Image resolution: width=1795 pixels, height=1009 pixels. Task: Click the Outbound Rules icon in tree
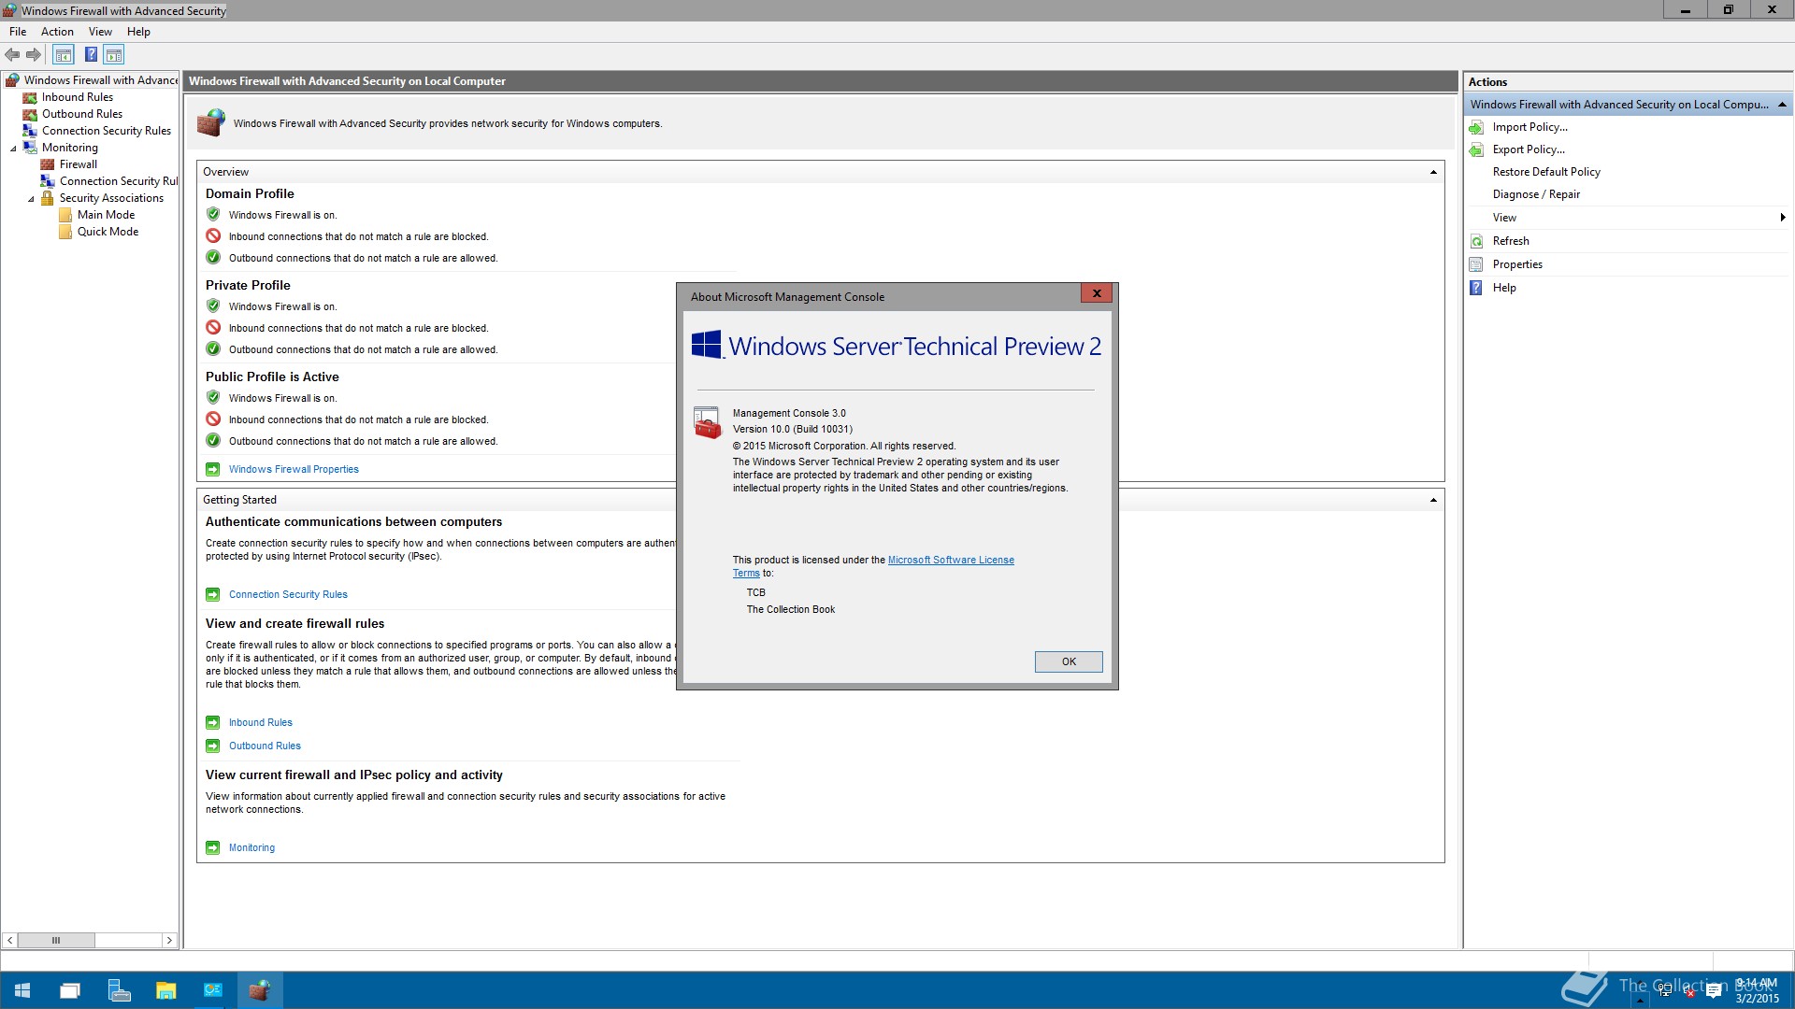(x=30, y=114)
